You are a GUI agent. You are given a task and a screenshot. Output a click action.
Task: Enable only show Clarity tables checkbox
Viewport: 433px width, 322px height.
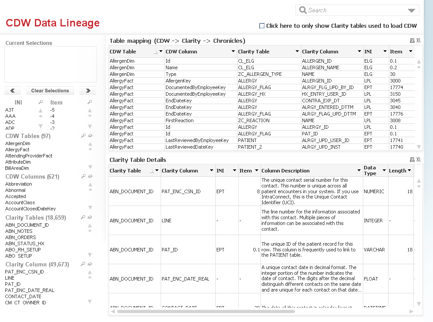coord(262,26)
